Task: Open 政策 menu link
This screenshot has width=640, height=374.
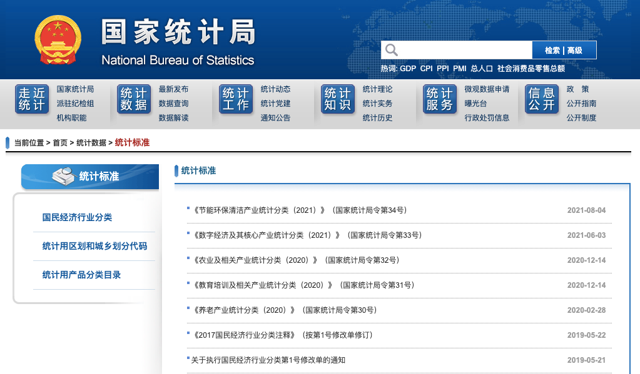Action: pos(577,89)
